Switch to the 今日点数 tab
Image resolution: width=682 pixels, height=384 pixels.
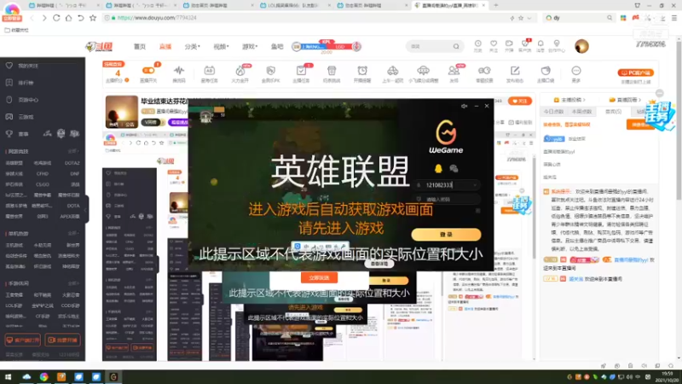553,112
